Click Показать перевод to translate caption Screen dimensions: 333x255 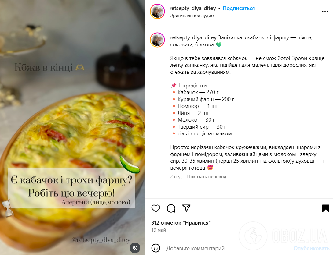[x=207, y=177]
